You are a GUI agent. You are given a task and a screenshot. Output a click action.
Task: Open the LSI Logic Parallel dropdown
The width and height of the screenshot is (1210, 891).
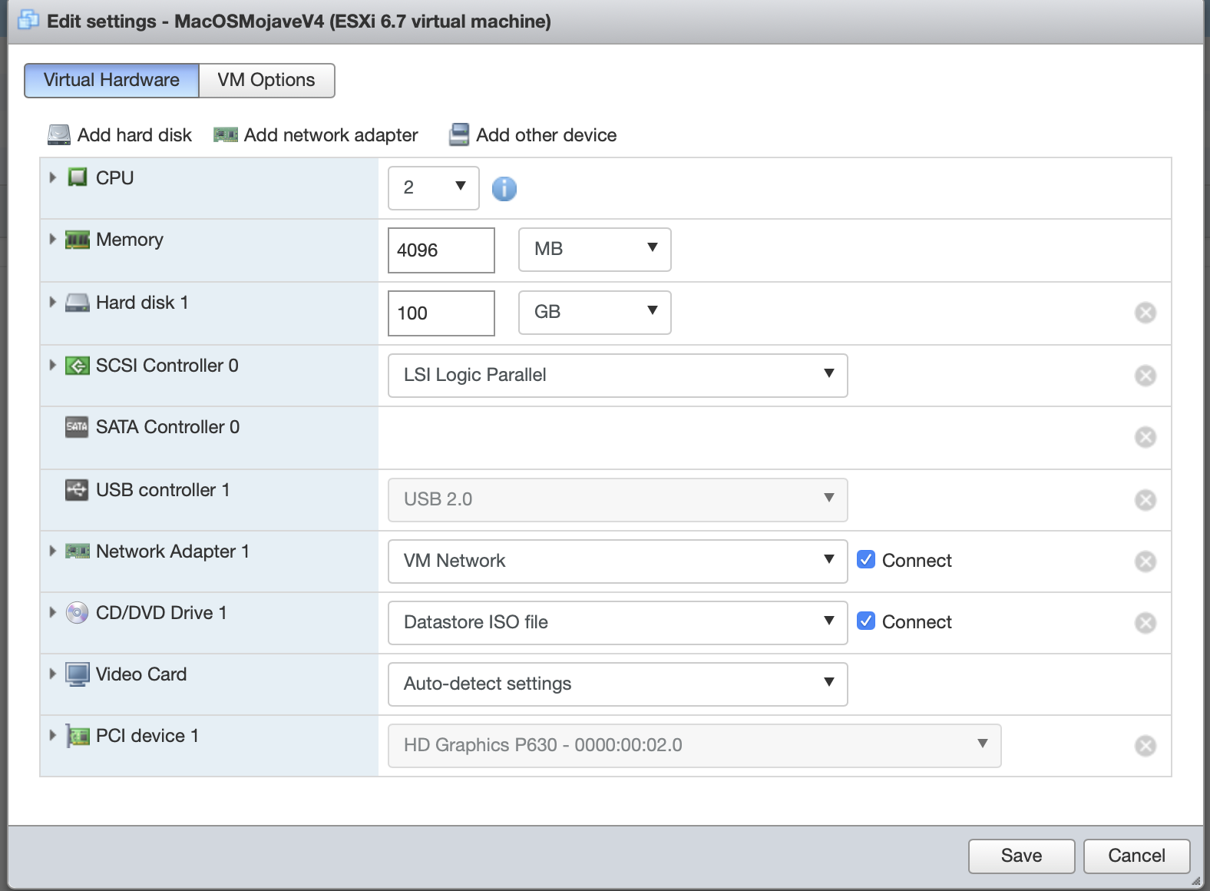pyautogui.click(x=618, y=376)
